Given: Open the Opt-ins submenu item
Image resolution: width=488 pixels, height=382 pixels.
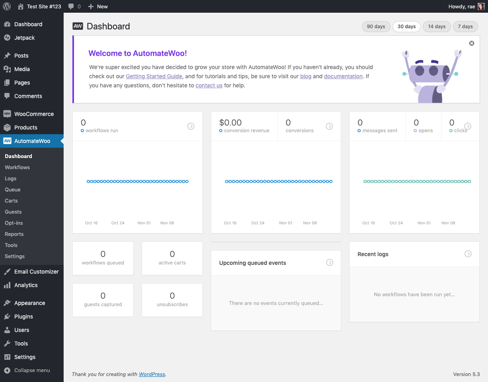Looking at the screenshot, I should [32, 223].
